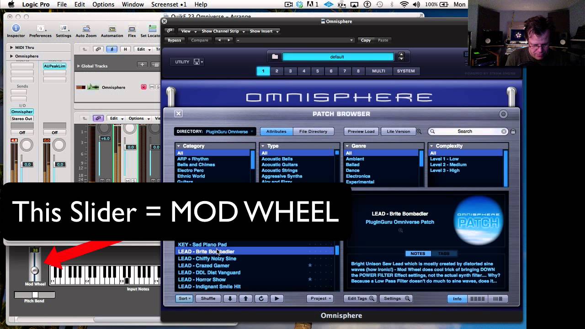Step to next patch with down arrow button
585x329 pixels.
click(x=230, y=298)
